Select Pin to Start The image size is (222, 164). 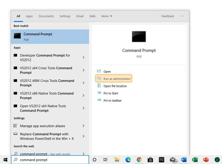[x=111, y=93]
